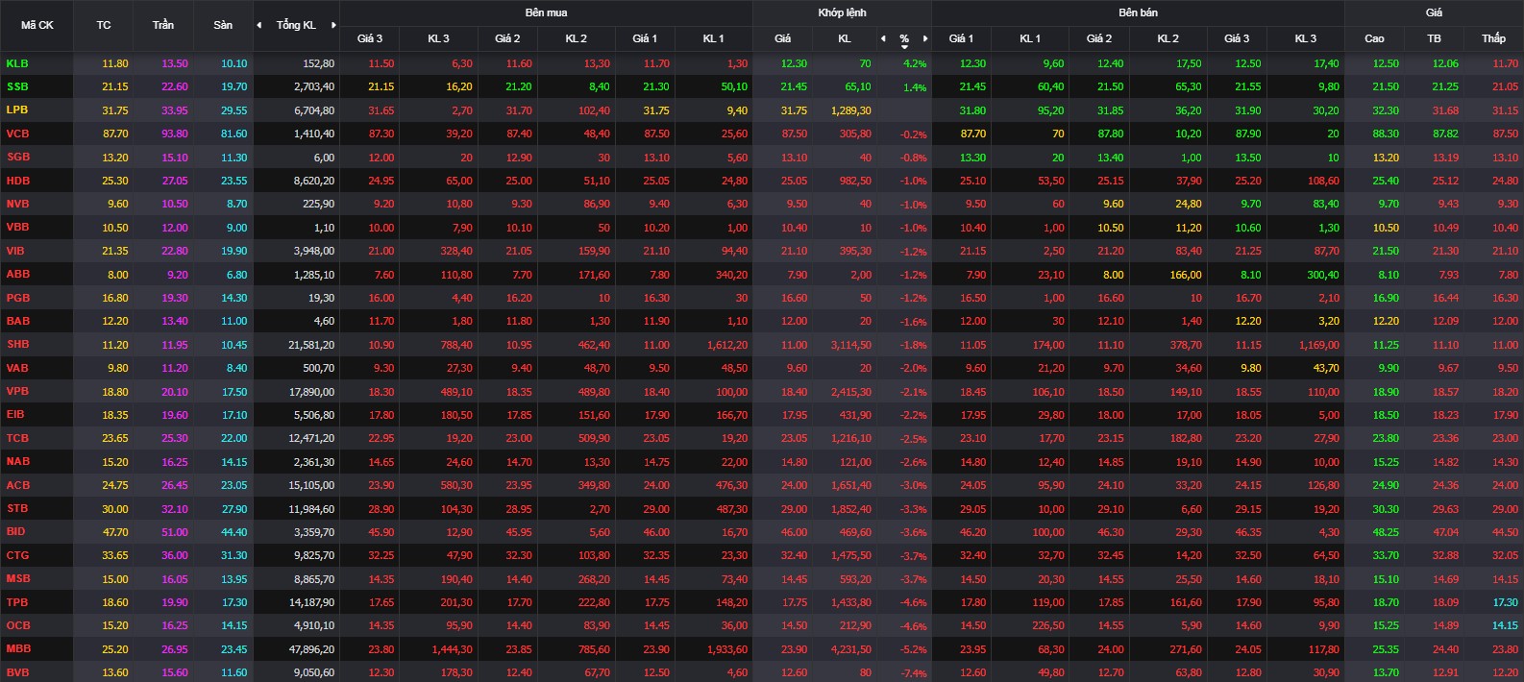Screen dimensions: 1524x682
Task: Click the Sàn column header
Action: click(x=223, y=25)
